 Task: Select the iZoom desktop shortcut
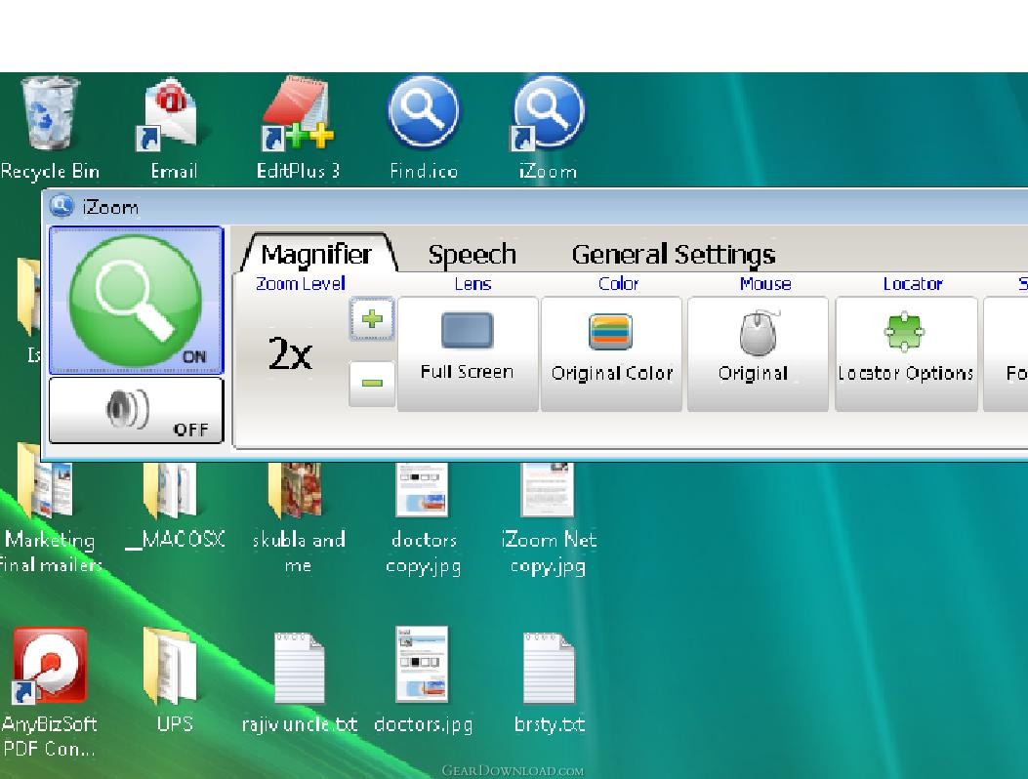pos(548,129)
